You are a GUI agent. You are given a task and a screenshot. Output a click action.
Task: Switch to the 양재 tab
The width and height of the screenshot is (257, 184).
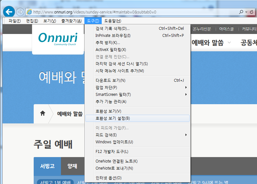(72, 166)
